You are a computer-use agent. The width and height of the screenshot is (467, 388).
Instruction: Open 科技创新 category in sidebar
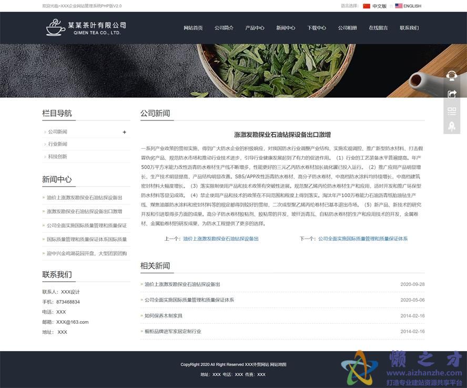pos(58,157)
